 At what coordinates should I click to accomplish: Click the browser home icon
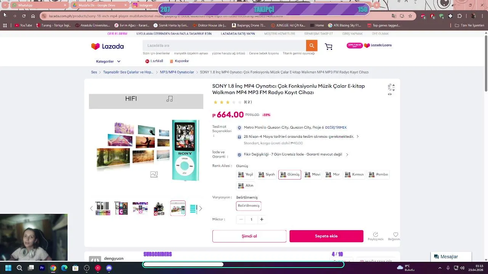(x=33, y=16)
